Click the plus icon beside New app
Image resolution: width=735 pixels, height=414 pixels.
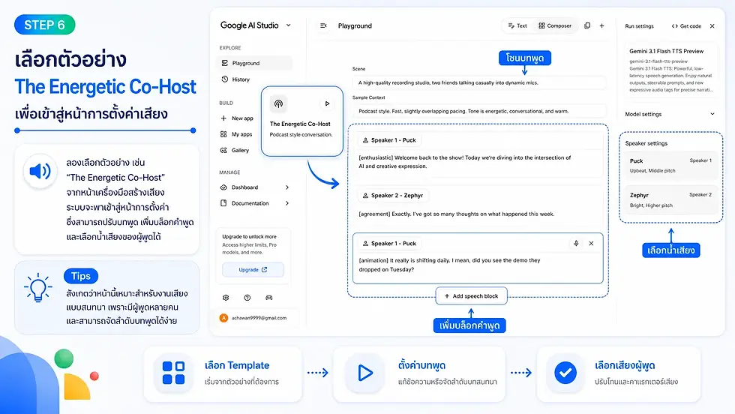pos(223,118)
